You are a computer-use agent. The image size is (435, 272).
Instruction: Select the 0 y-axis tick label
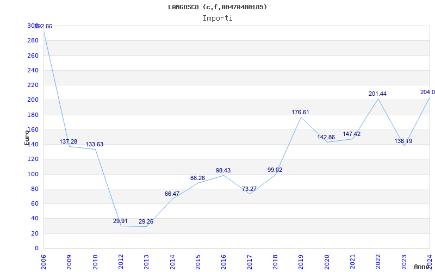click(x=36, y=248)
